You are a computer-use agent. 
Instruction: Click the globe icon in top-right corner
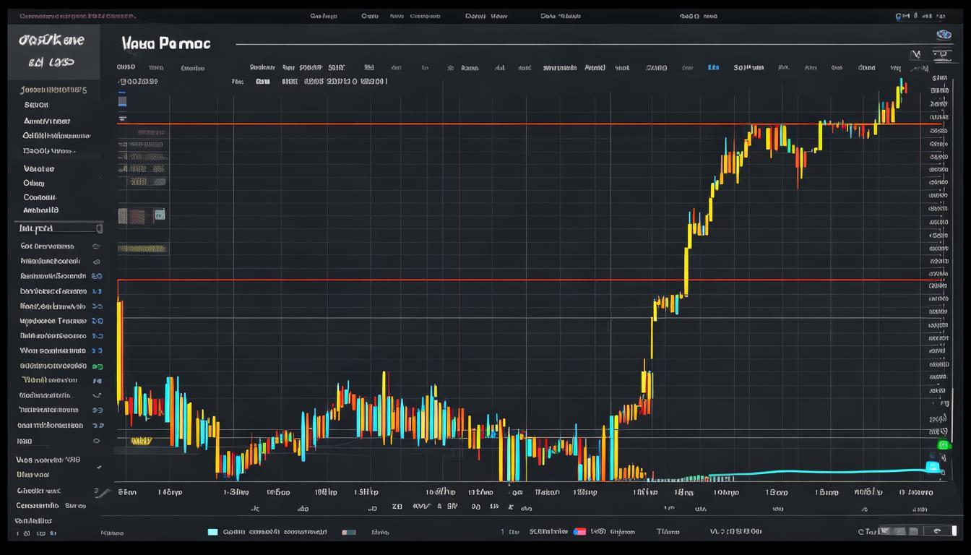(x=944, y=35)
